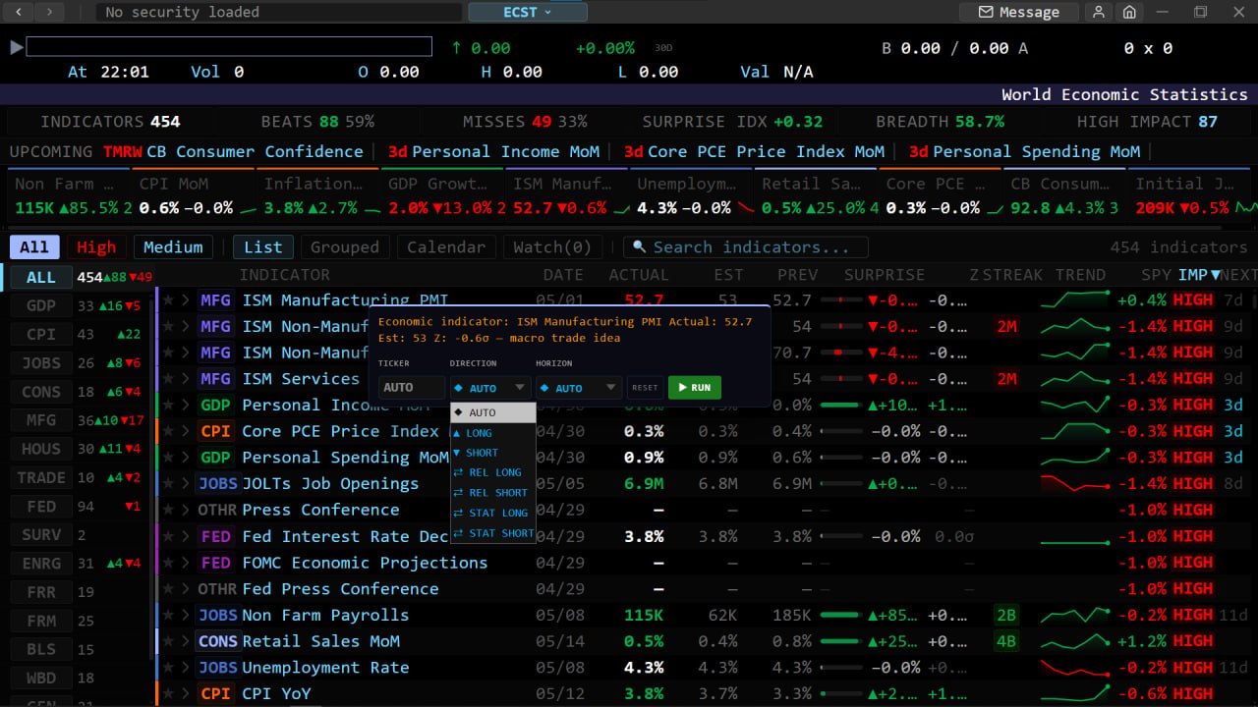
Task: Click MFG badge on ISM Services row
Action: click(x=215, y=379)
